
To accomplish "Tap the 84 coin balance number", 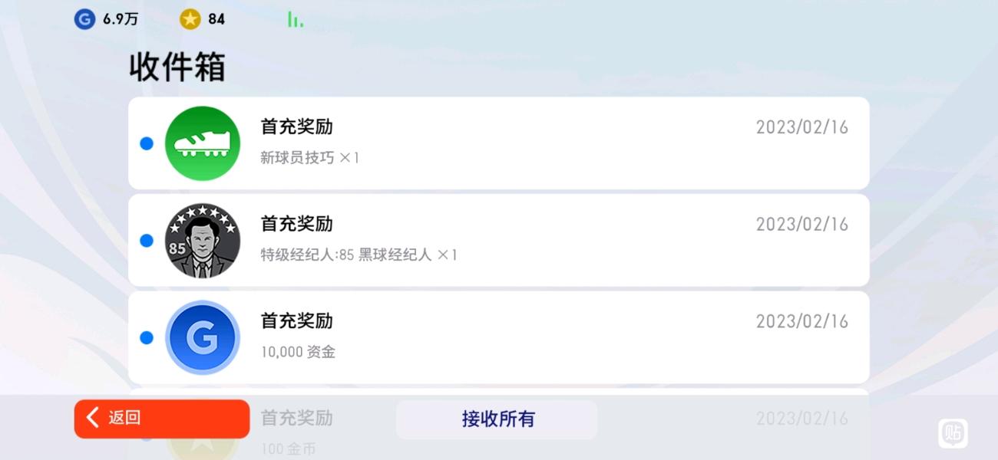I will click(x=216, y=19).
